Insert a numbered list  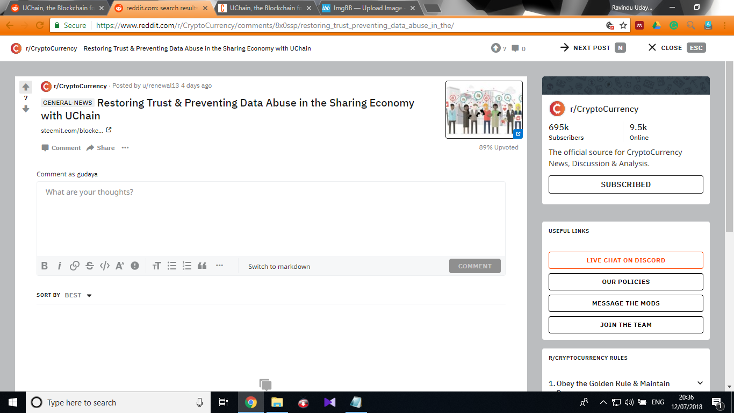coord(187,266)
